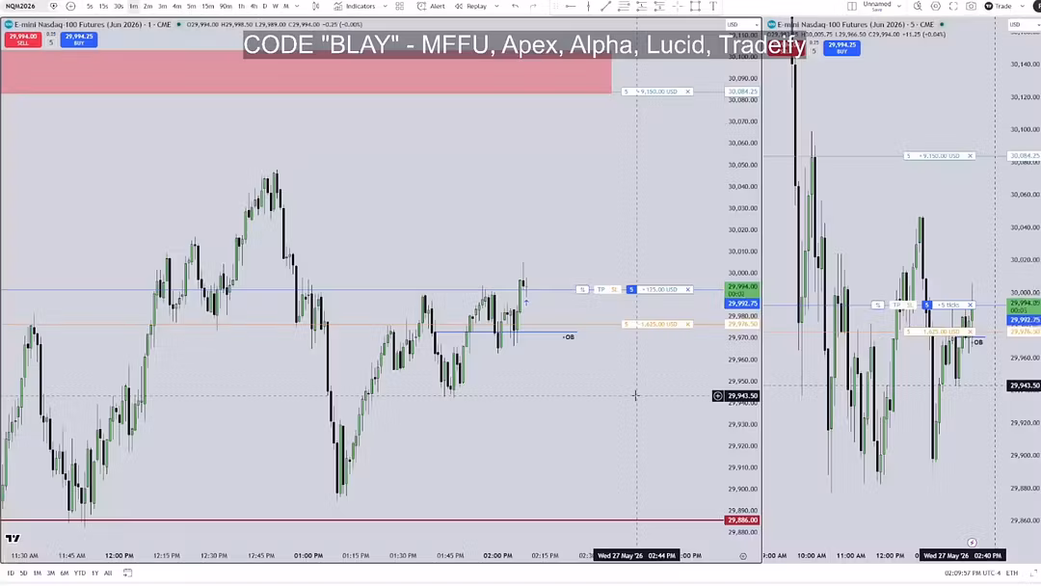Enter fullscreen mode
The width and height of the screenshot is (1041, 586).
(x=953, y=6)
